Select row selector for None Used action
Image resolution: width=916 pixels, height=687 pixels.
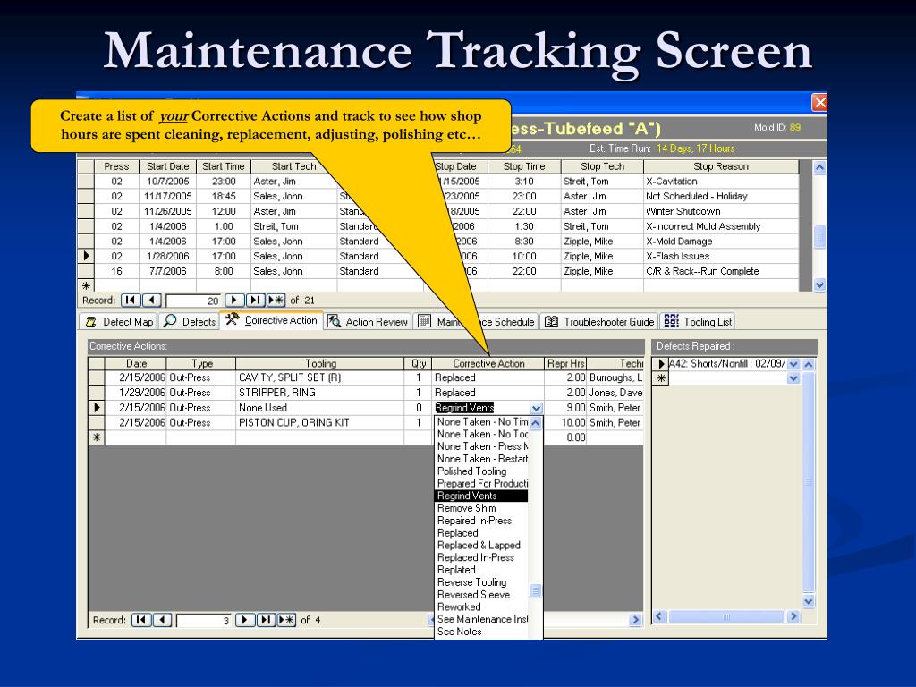coord(97,408)
